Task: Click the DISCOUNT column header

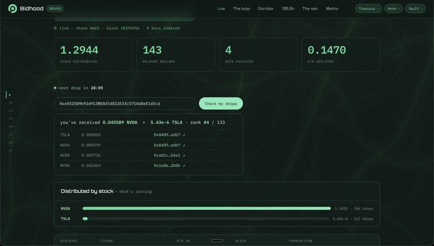Action: (69, 241)
